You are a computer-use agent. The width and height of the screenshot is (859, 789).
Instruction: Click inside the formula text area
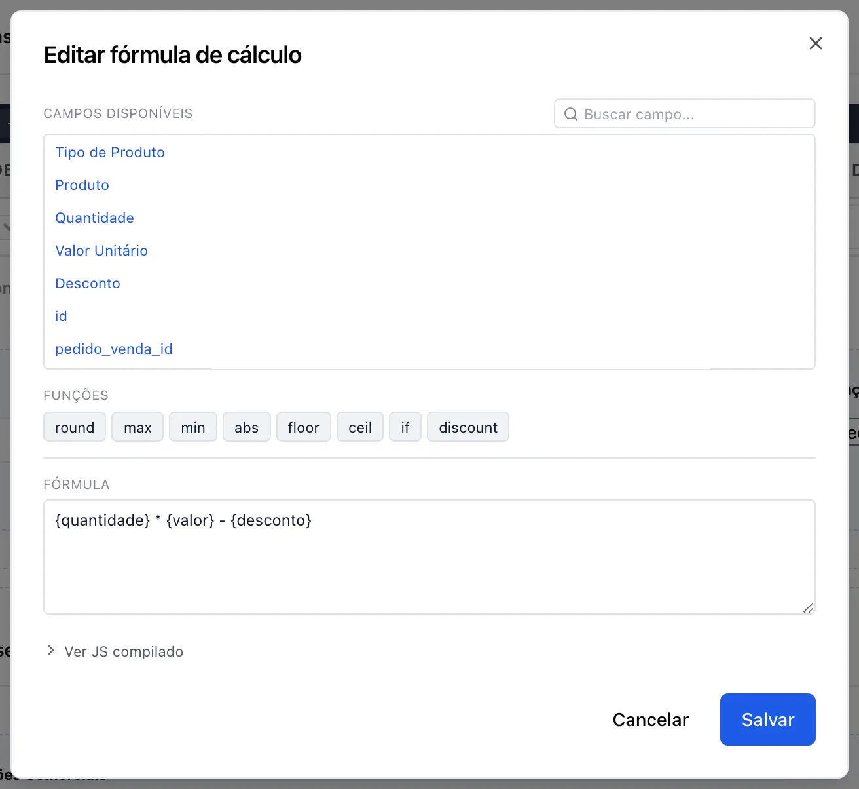tap(430, 557)
